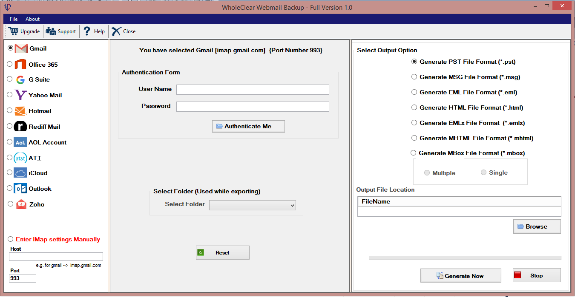Click the iCloud cloud icon
The image size is (575, 297).
pyautogui.click(x=20, y=173)
